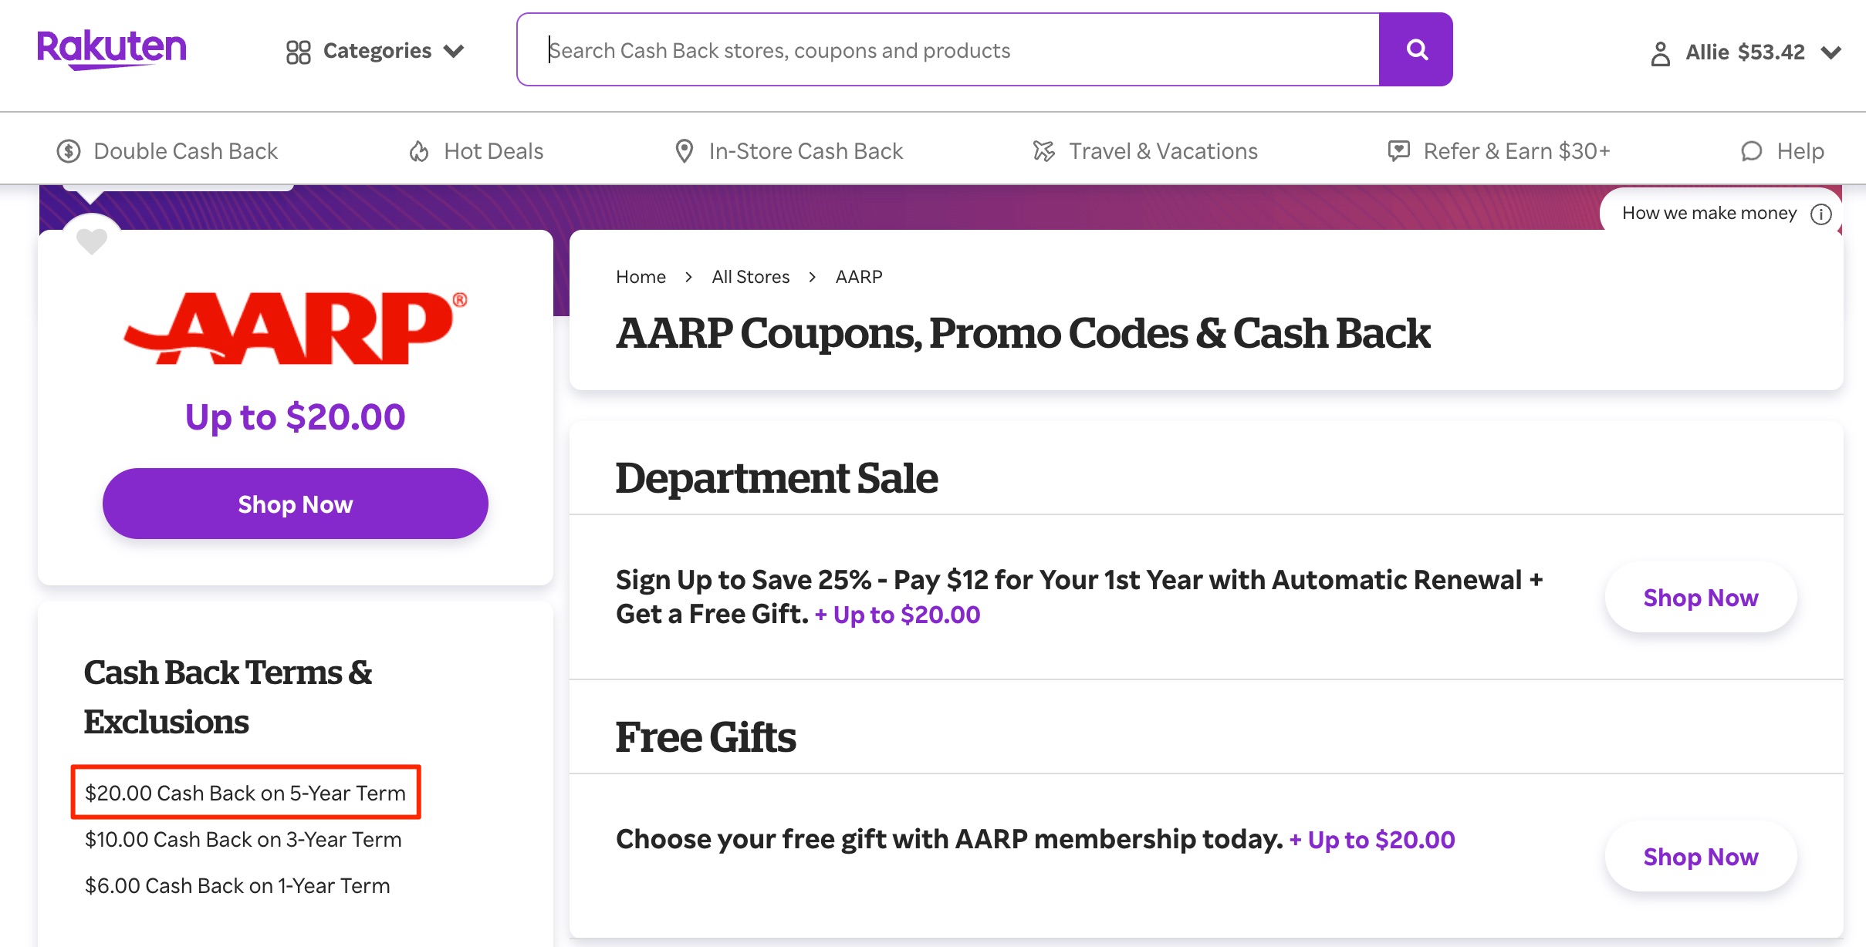Open the $10.00 Cash Back on 3-Year Term link
1866x947 pixels.
244,839
